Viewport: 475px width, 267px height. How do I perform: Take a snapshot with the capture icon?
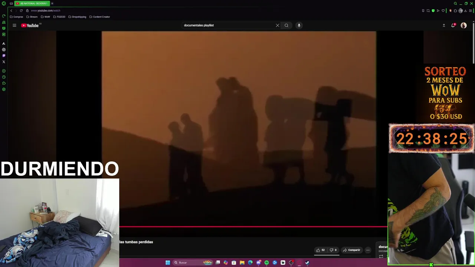click(428, 10)
